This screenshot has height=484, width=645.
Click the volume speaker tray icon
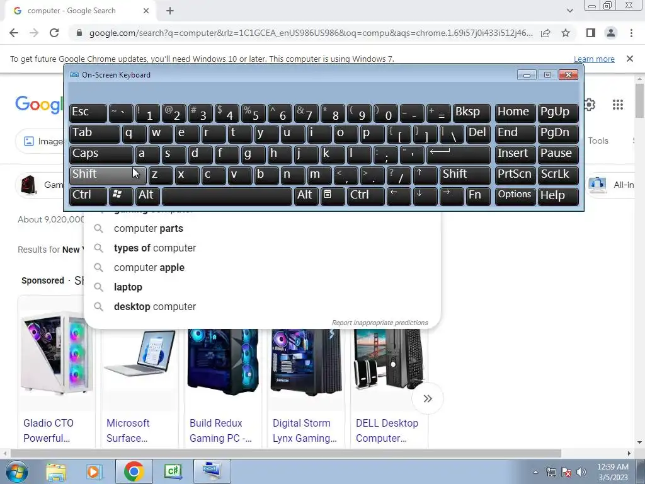[x=581, y=472]
